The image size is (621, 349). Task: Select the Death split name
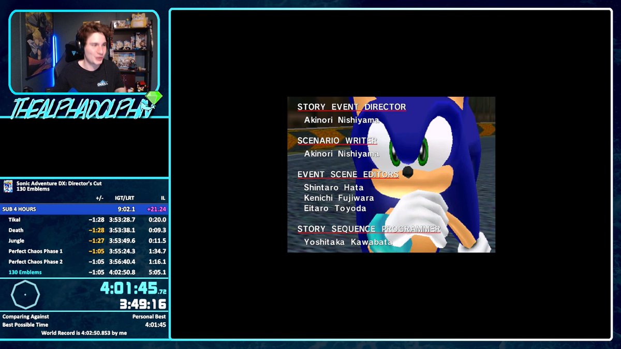click(x=16, y=230)
